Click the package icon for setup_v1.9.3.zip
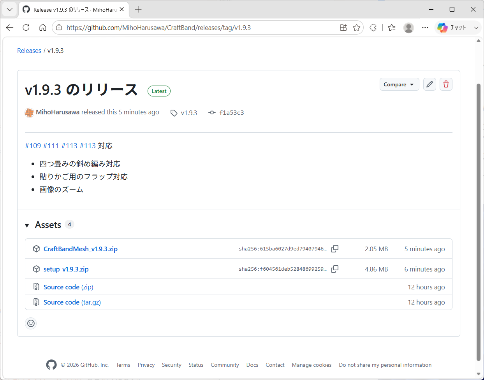The image size is (484, 380). click(x=36, y=269)
